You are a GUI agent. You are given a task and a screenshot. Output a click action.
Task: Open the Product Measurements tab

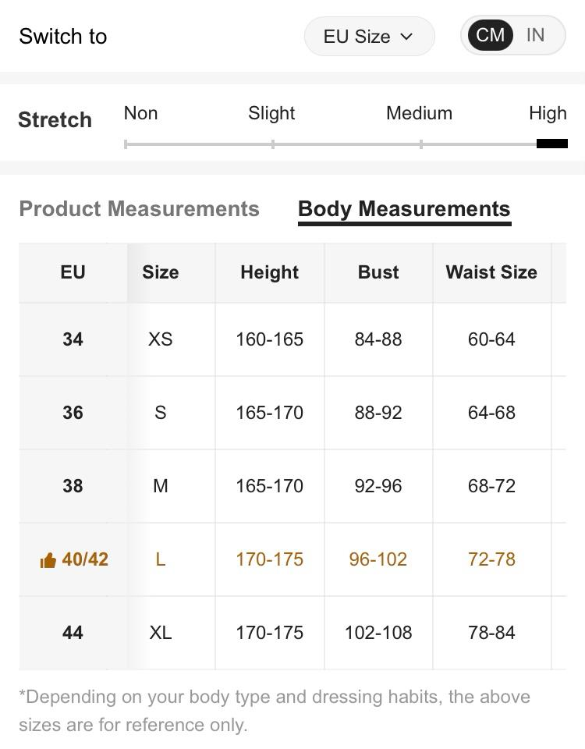click(139, 209)
